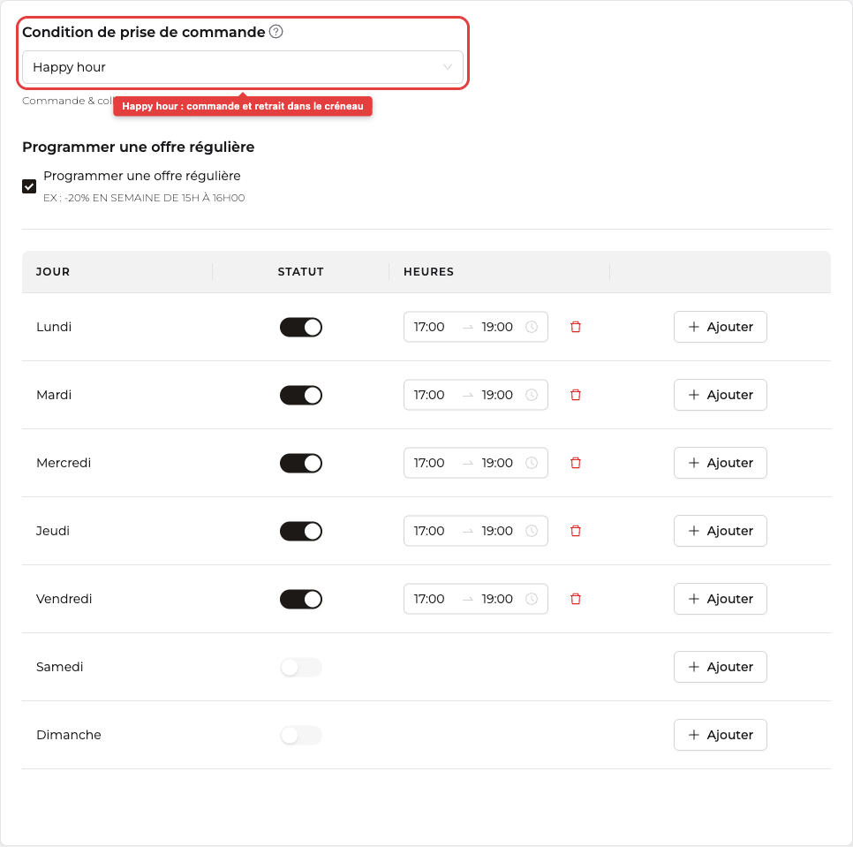Add a time slot for Samedi
Viewport: 853px width, 847px height.
pyautogui.click(x=721, y=667)
